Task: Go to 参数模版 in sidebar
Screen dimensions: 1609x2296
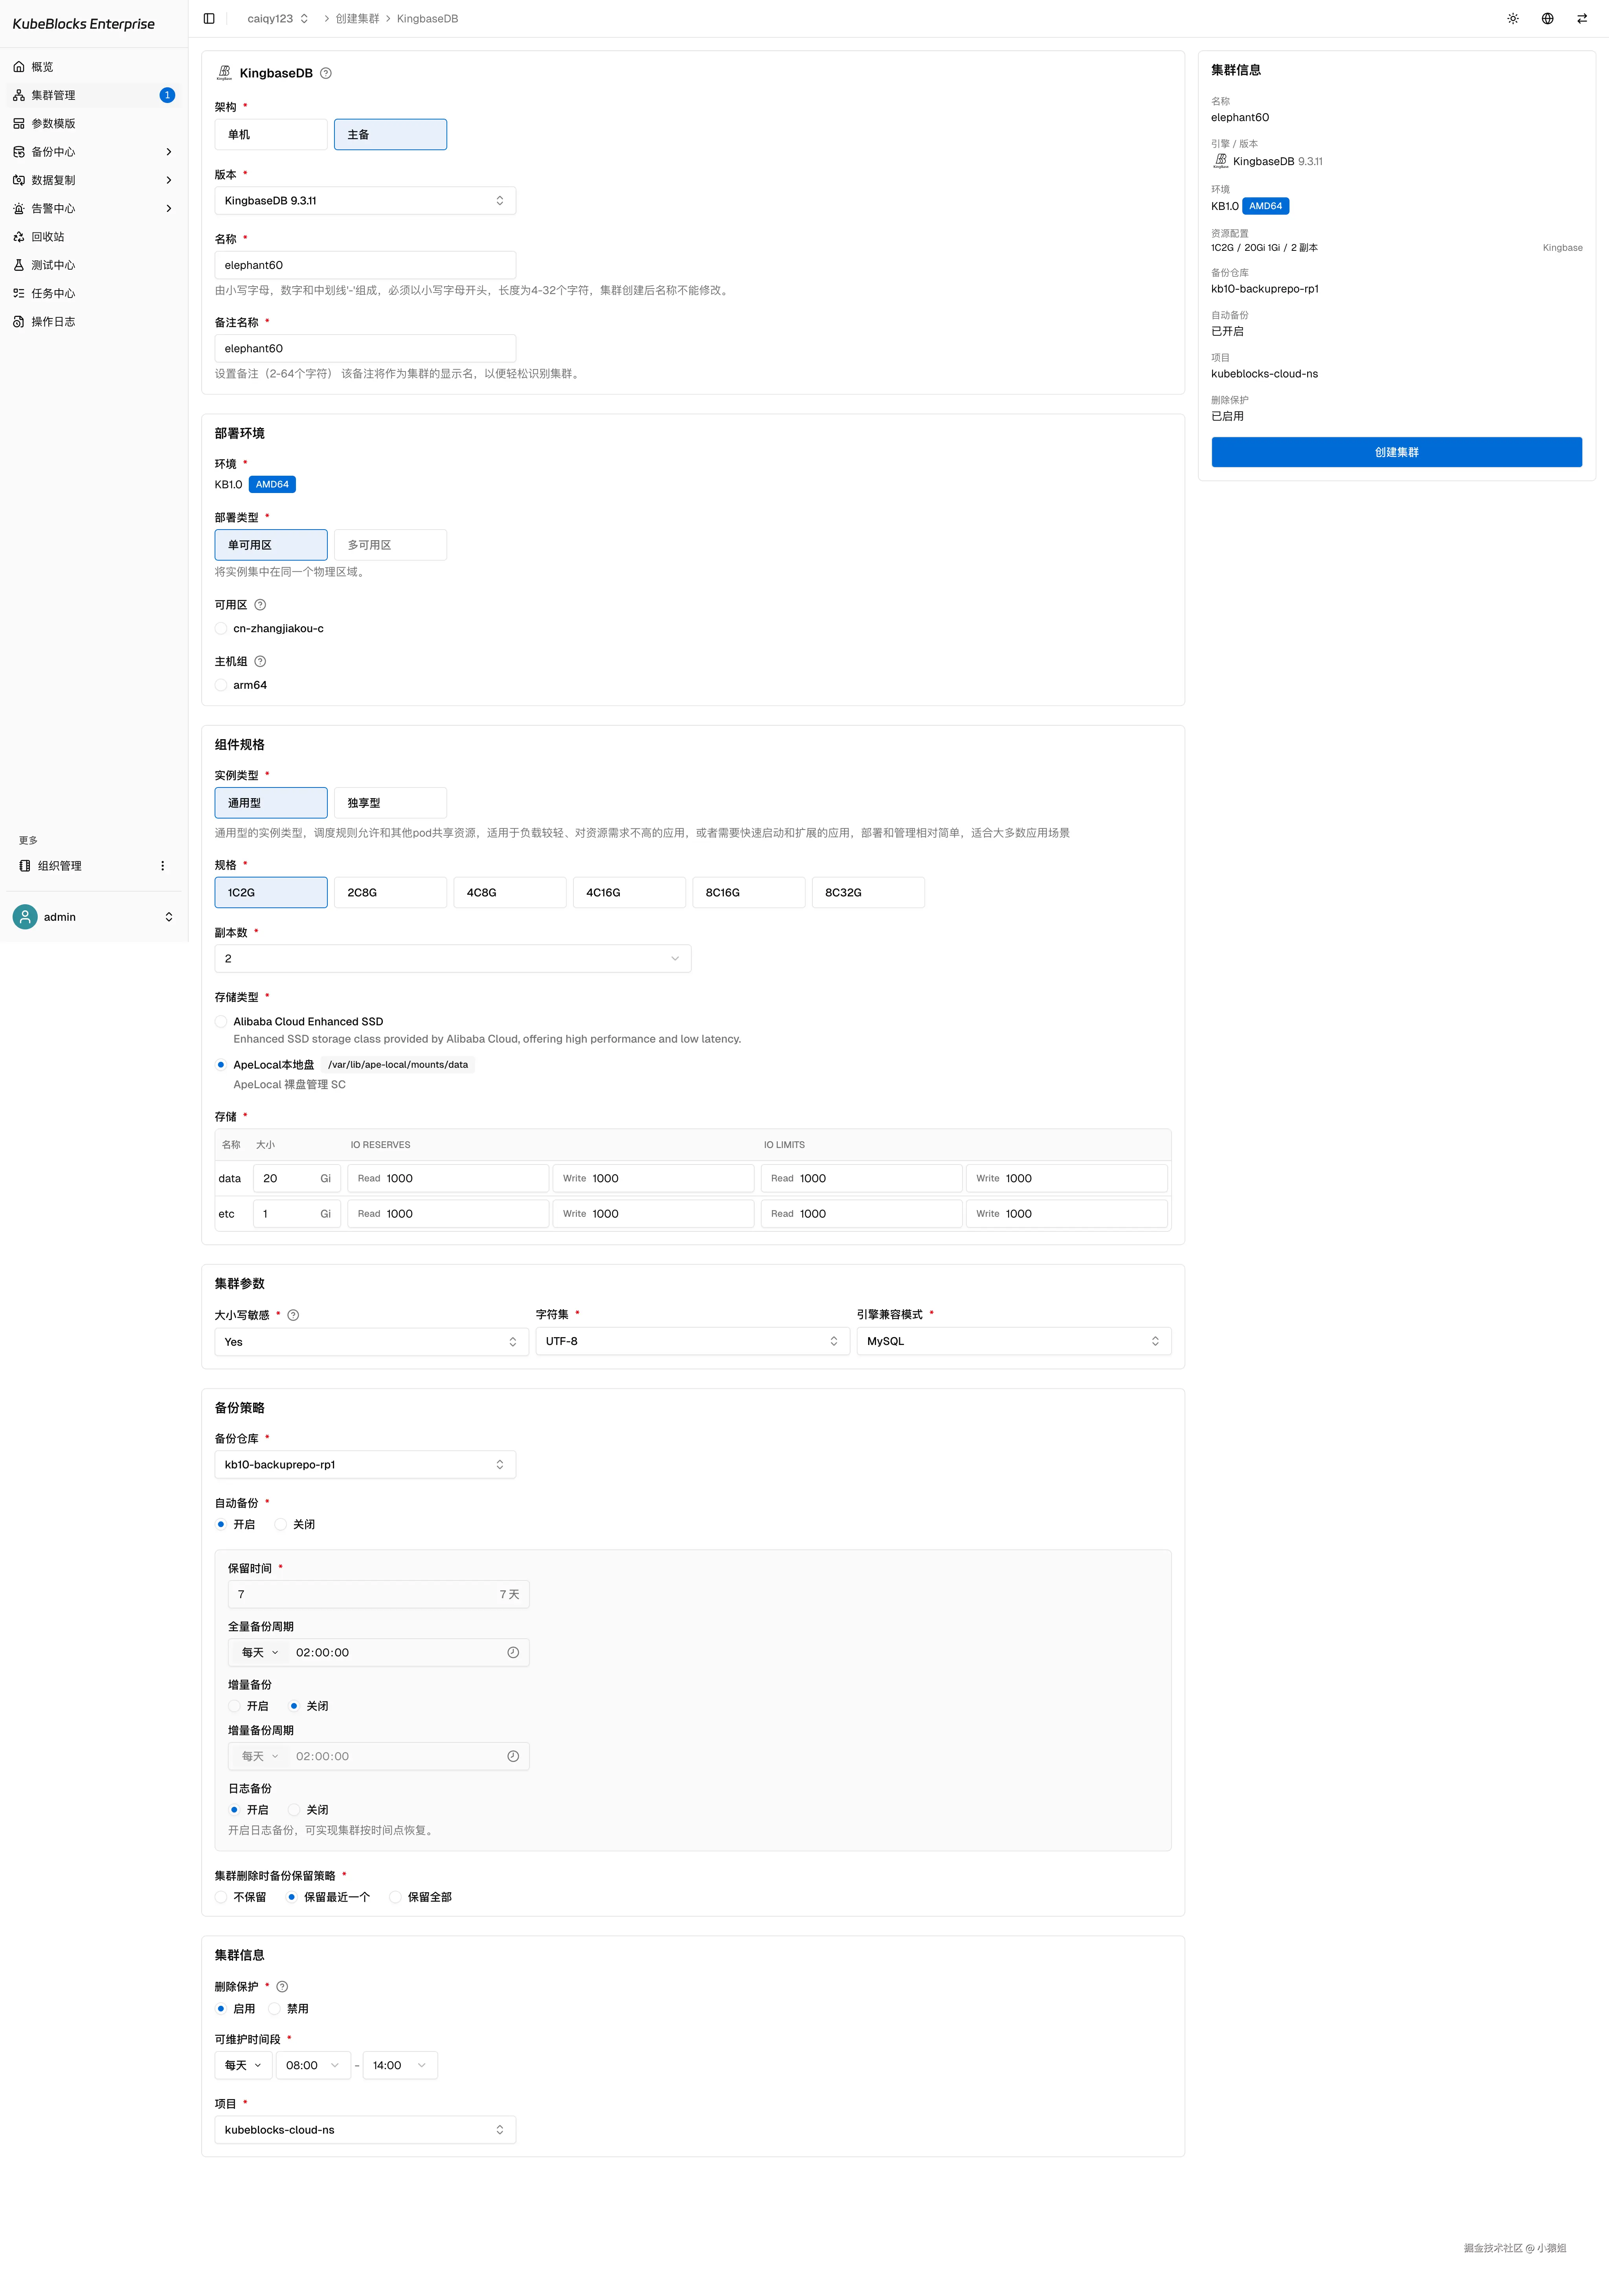Action: (53, 123)
